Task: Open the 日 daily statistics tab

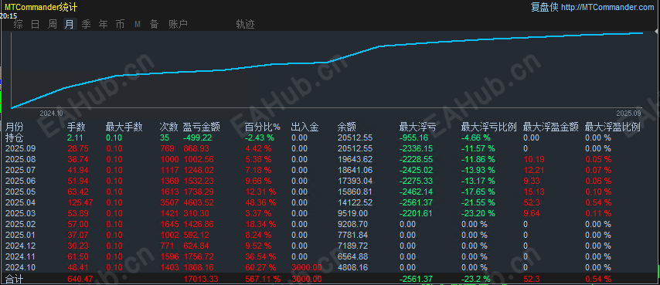Action: pos(36,25)
